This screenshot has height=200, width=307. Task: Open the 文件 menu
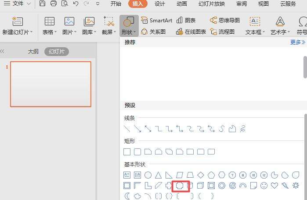tap(17, 4)
